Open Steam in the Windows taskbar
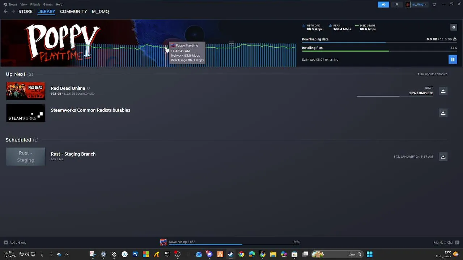 230,254
